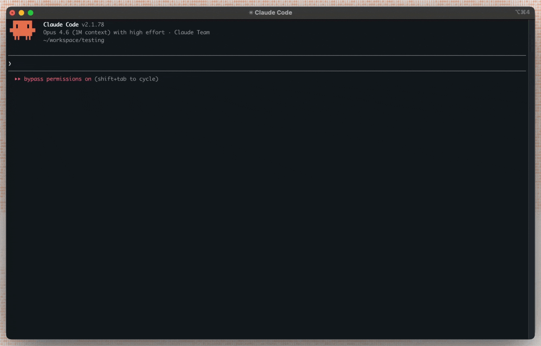The image size is (541, 346).
Task: Click the version number v2.1.78
Action: click(x=93, y=25)
